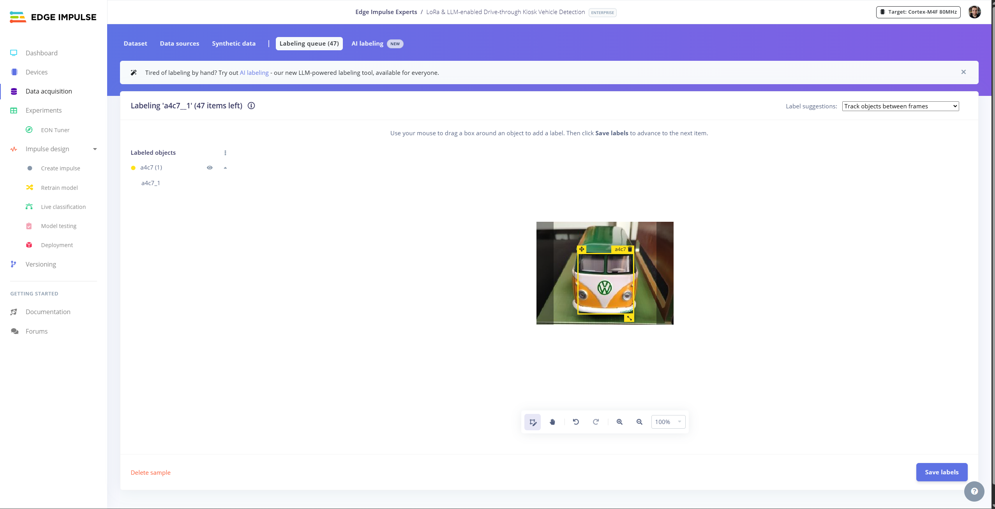995x509 pixels.
Task: Click the yellow a4c7 color dot
Action: pyautogui.click(x=133, y=168)
